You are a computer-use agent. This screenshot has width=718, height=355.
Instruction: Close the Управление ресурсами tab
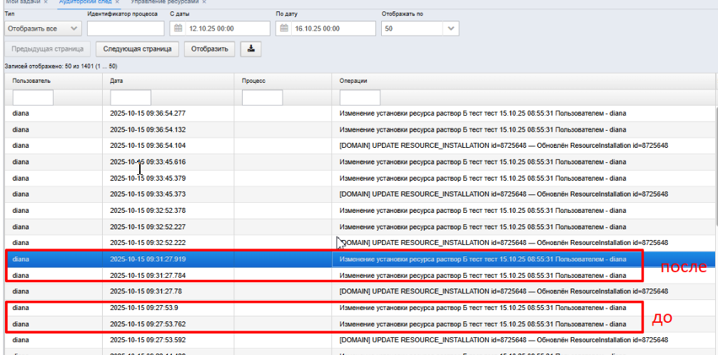pos(204,2)
